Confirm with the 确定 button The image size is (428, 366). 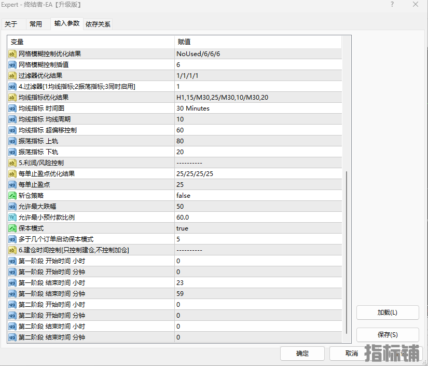pyautogui.click(x=302, y=354)
